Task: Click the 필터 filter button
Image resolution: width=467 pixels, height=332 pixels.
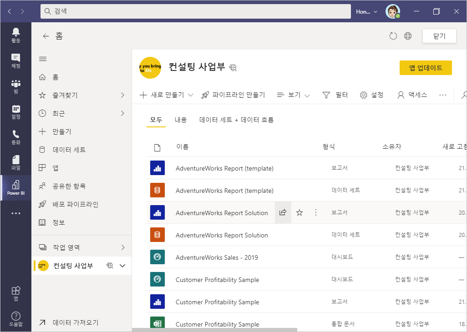Action: (335, 95)
